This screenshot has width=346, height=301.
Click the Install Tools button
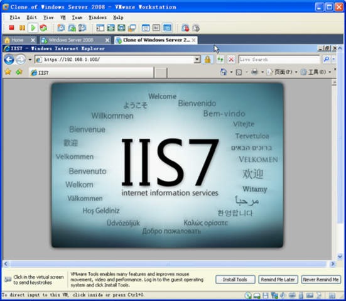[x=235, y=280]
